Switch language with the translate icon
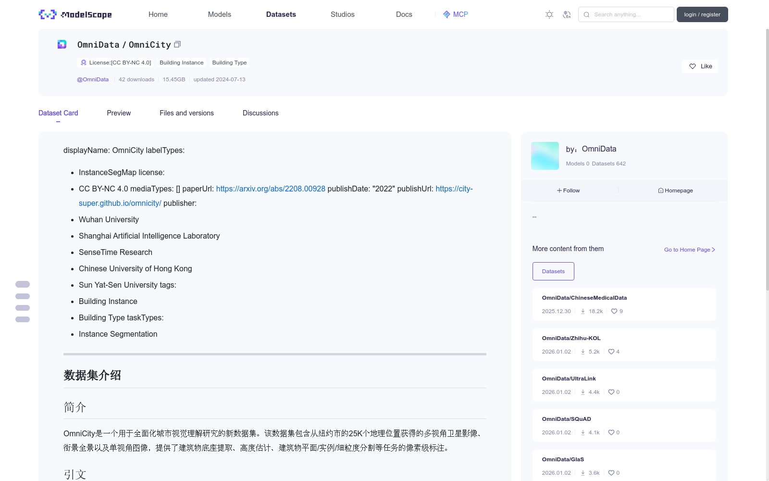 point(567,14)
